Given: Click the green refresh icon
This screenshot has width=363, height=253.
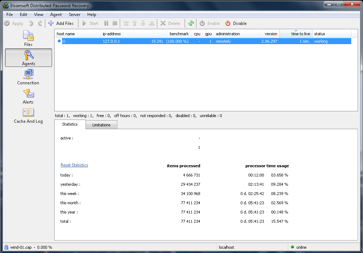Looking at the screenshot, I should coord(191,23).
